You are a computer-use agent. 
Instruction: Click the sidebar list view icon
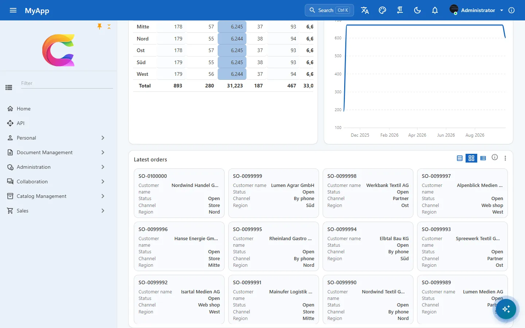pos(9,87)
